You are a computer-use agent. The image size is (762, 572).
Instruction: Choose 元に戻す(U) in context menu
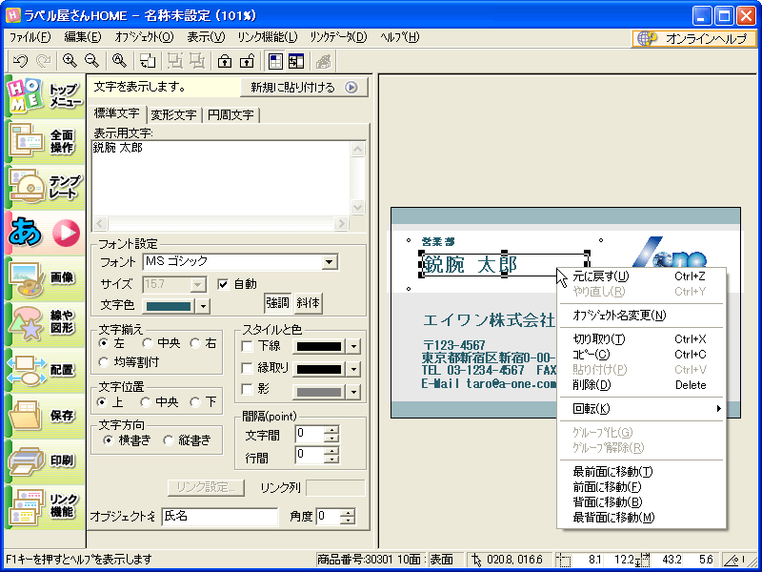[x=641, y=276]
